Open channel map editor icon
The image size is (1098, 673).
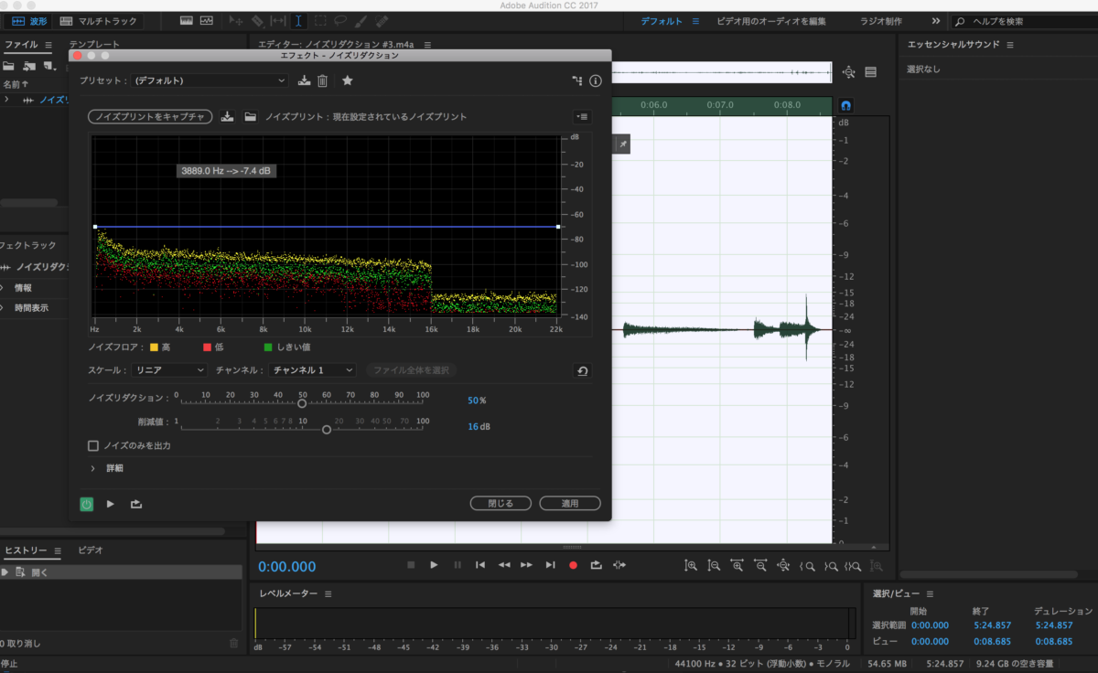tap(577, 80)
